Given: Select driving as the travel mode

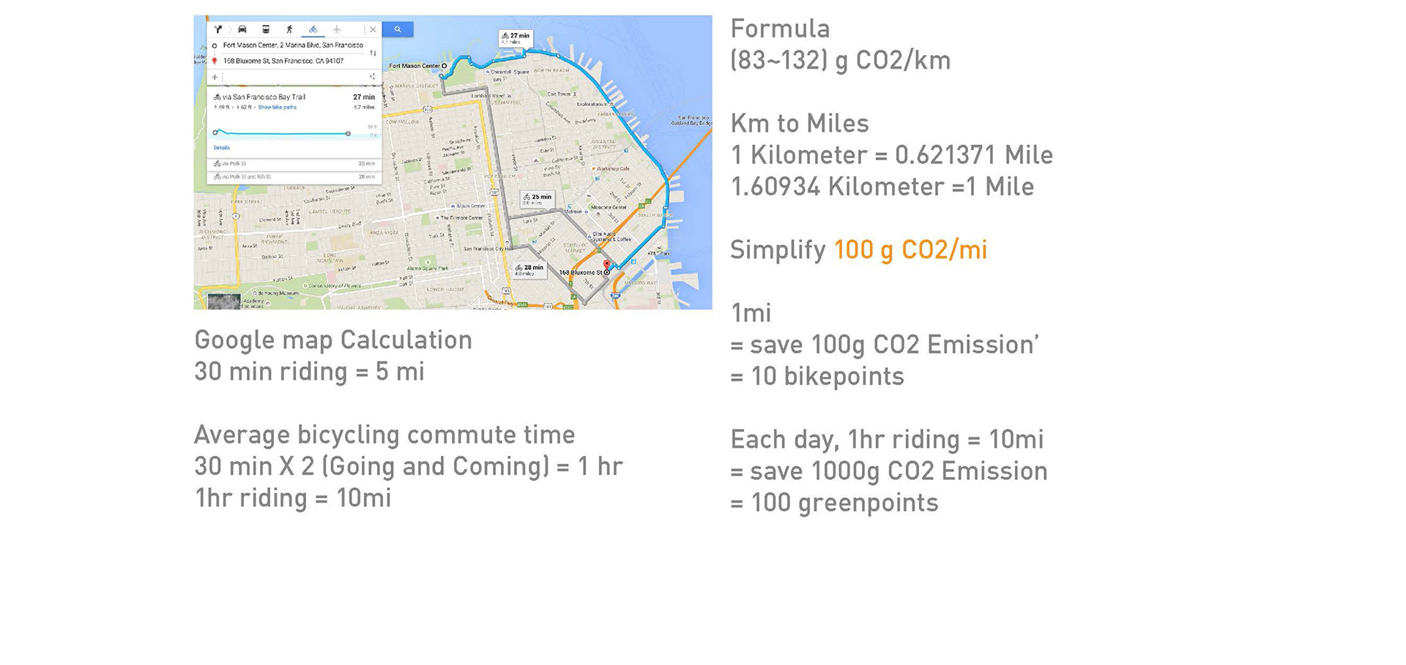Looking at the screenshot, I should coord(242,29).
